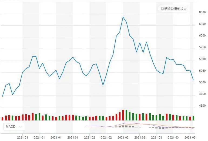Click the 4750 y-axis label

pyautogui.click(x=202, y=94)
